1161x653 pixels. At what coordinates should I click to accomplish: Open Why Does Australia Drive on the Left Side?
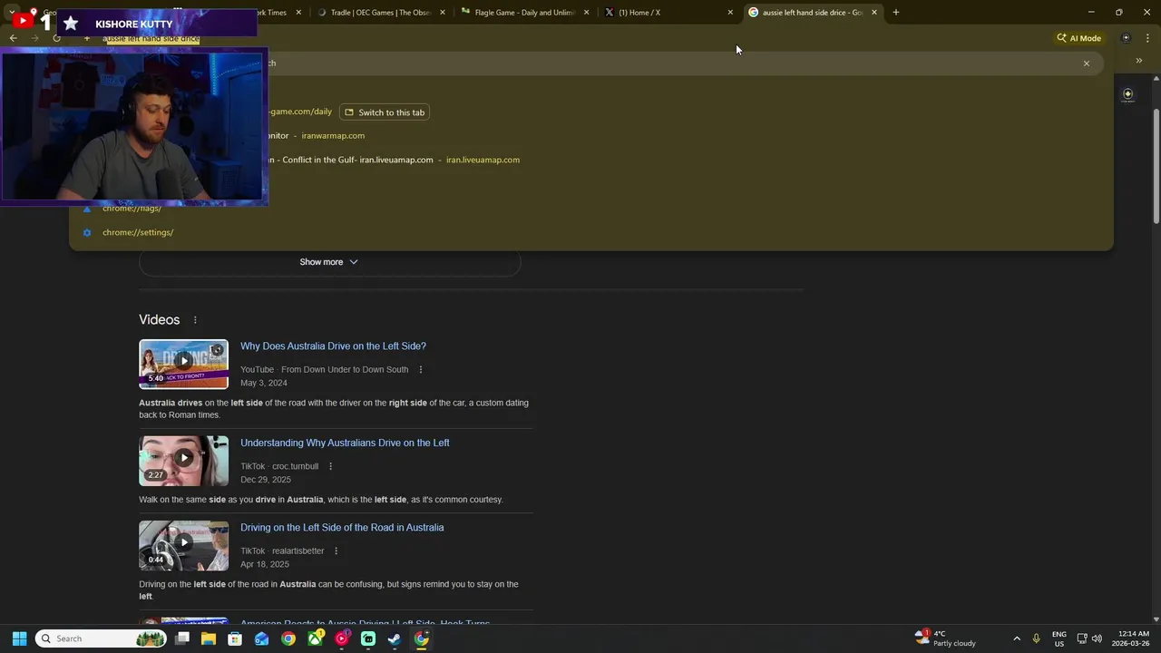click(333, 346)
